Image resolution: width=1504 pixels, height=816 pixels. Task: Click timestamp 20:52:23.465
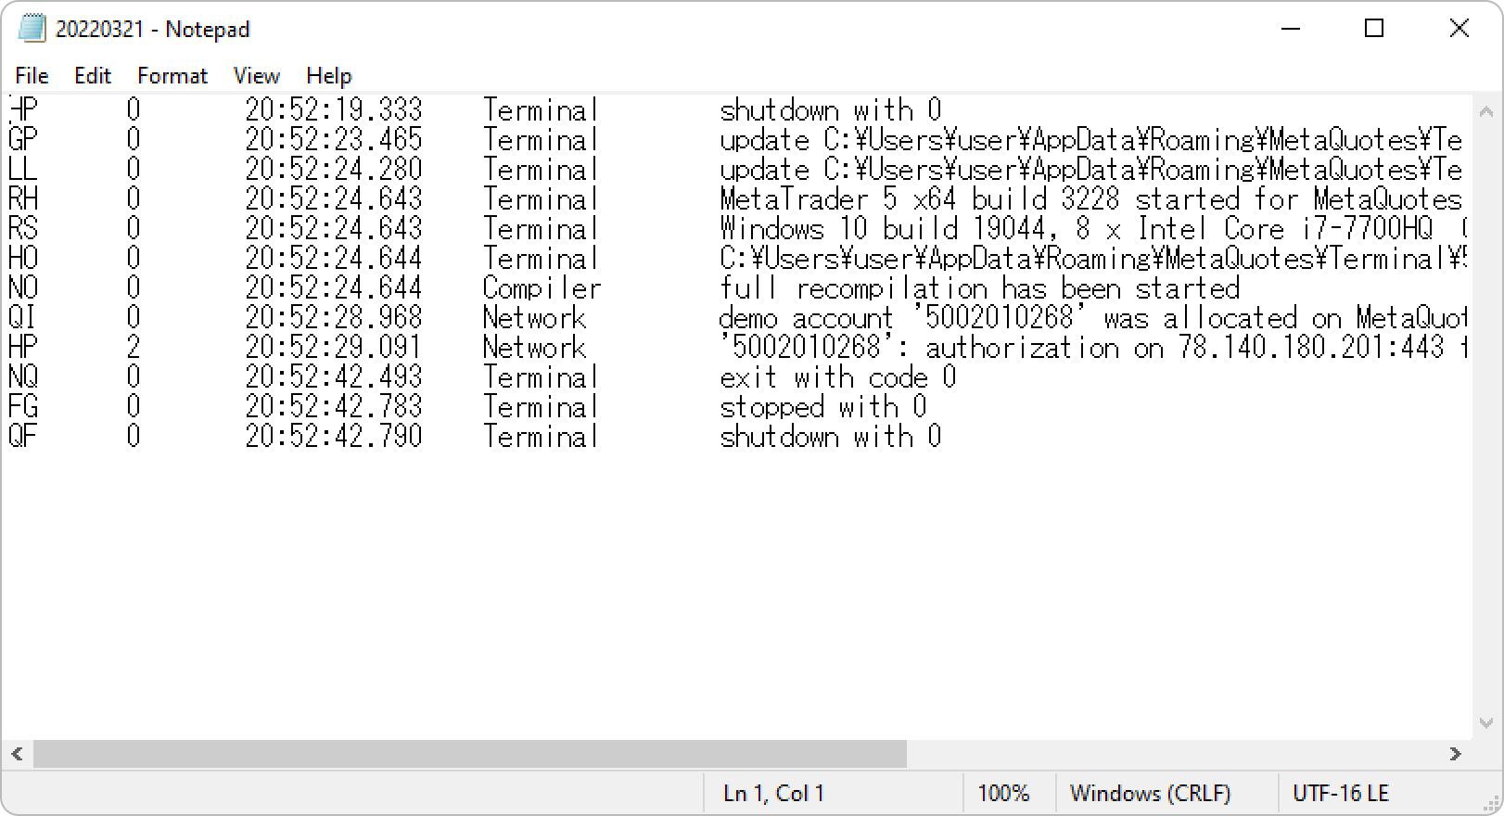pyautogui.click(x=334, y=140)
